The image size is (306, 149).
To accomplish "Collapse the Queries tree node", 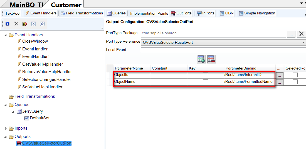I will (x=5, y=105).
